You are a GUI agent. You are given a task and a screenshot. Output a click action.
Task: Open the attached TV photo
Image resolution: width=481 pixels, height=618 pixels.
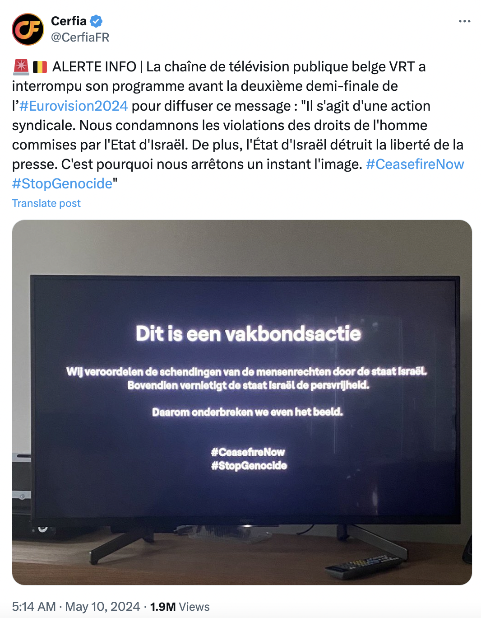pyautogui.click(x=242, y=402)
